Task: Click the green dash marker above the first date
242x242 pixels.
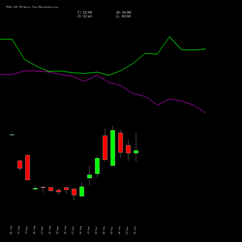Action: coord(12,135)
